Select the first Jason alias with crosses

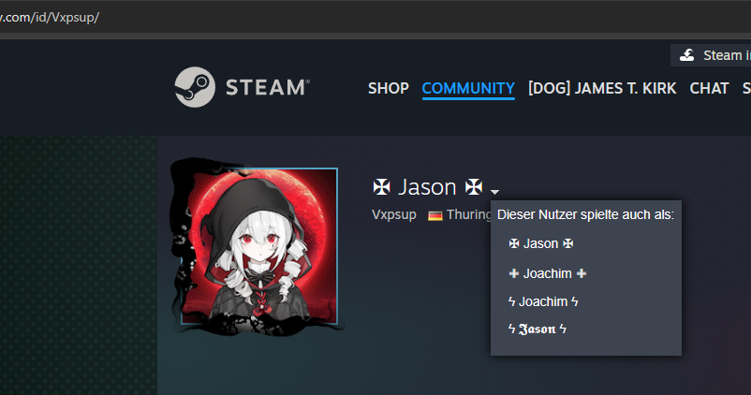click(x=541, y=243)
